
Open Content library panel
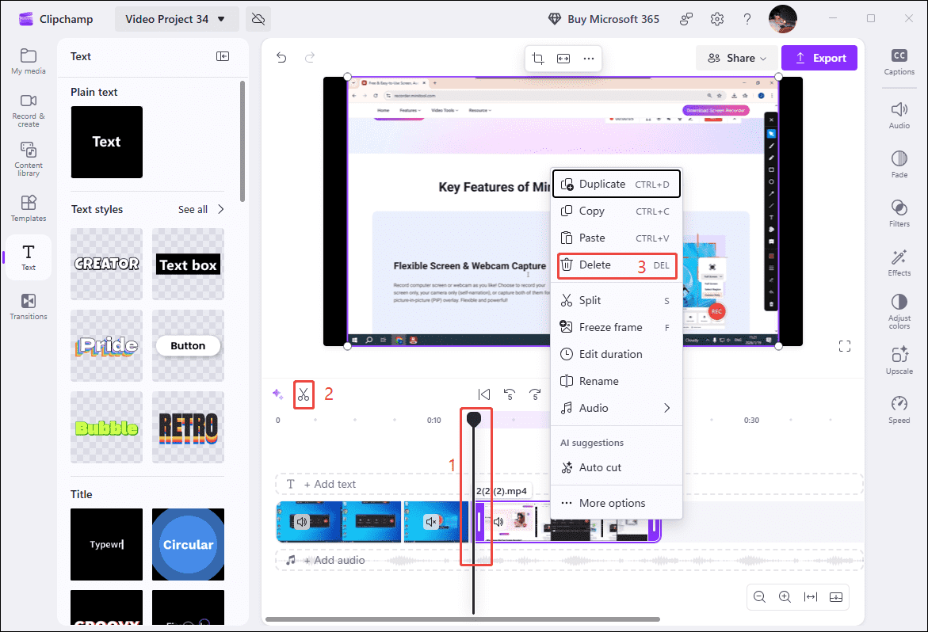(x=29, y=158)
